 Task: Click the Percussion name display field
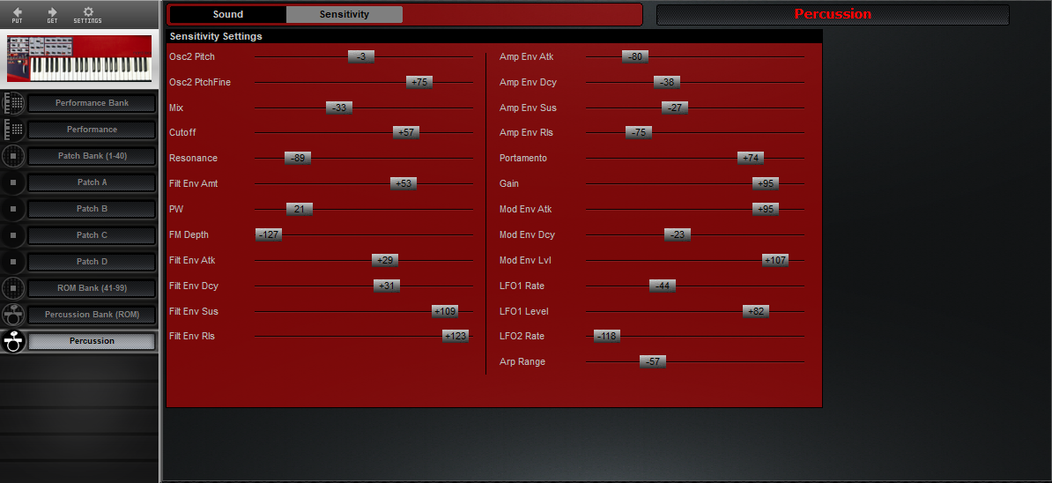[833, 14]
